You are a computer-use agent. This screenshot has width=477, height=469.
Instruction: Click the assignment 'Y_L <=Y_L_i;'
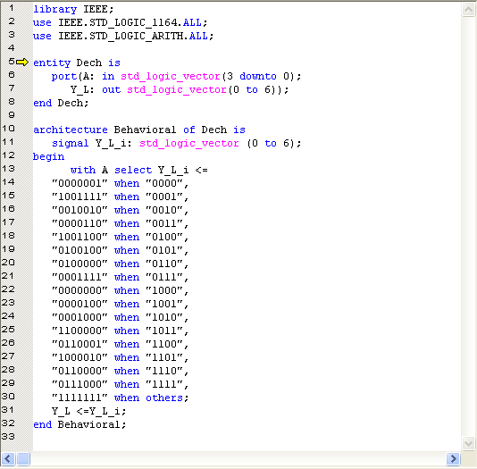[x=88, y=411]
